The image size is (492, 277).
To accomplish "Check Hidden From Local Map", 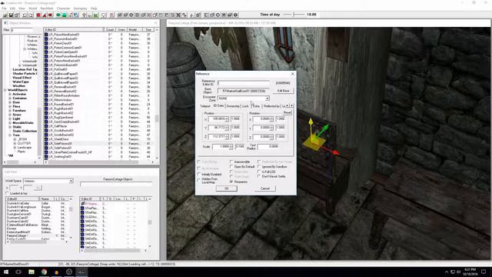I will click(x=199, y=181).
